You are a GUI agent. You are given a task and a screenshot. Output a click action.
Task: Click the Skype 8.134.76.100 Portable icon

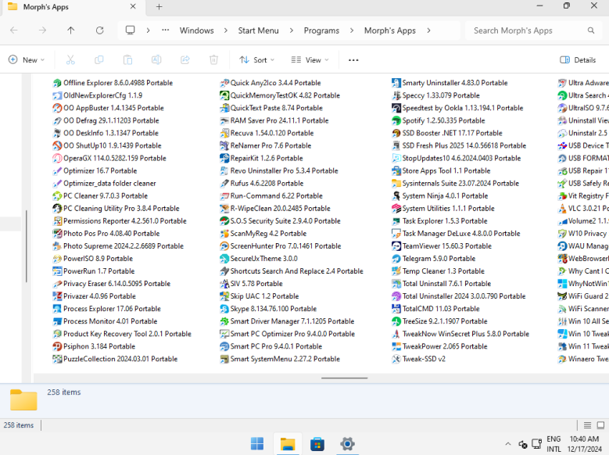click(224, 309)
